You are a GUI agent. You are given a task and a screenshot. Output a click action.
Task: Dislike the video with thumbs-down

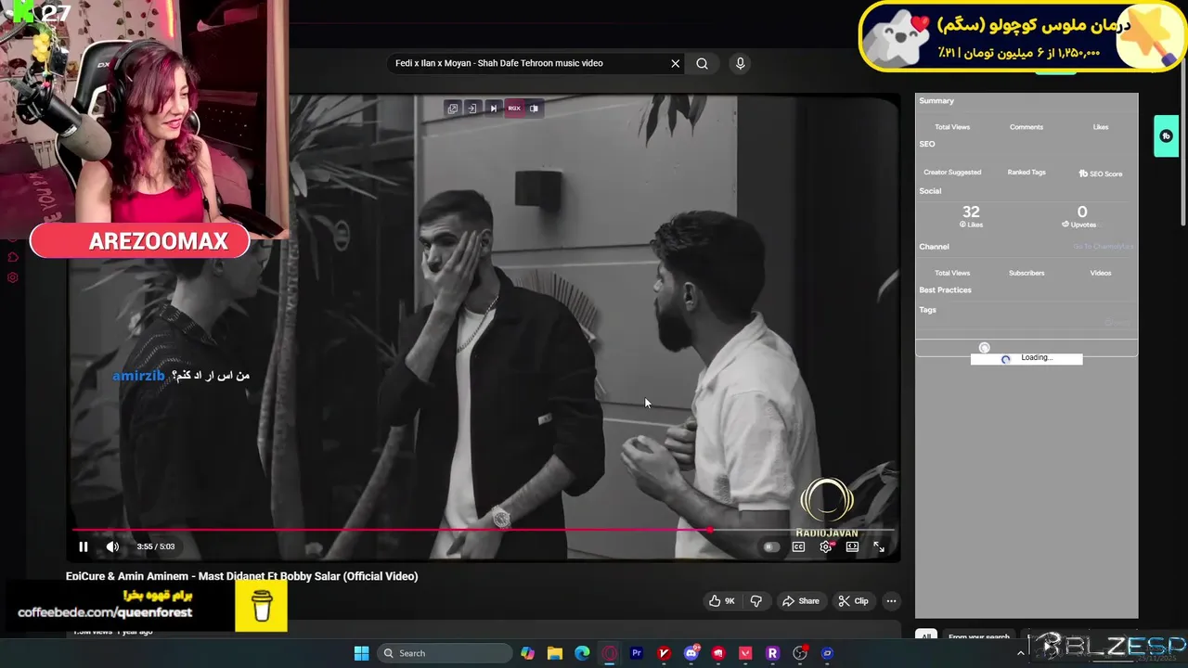756,601
